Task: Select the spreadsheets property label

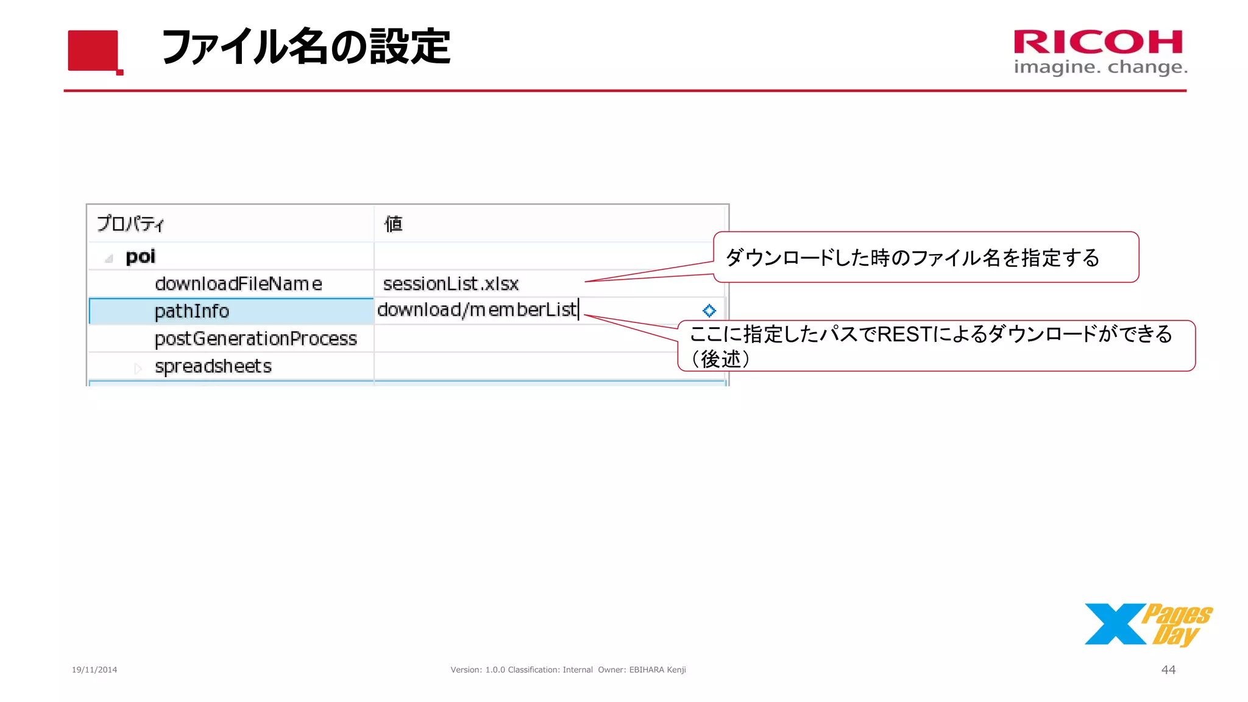Action: point(213,366)
